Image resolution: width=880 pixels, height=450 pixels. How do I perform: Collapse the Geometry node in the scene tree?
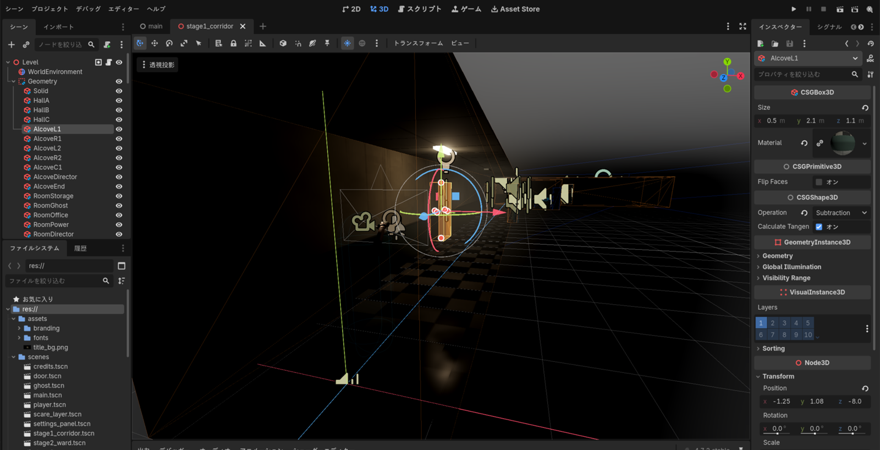coord(14,81)
